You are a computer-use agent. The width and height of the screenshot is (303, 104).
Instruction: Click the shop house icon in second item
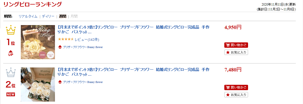pos(60,82)
